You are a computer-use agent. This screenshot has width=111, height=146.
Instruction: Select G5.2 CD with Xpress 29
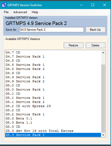point(53,106)
